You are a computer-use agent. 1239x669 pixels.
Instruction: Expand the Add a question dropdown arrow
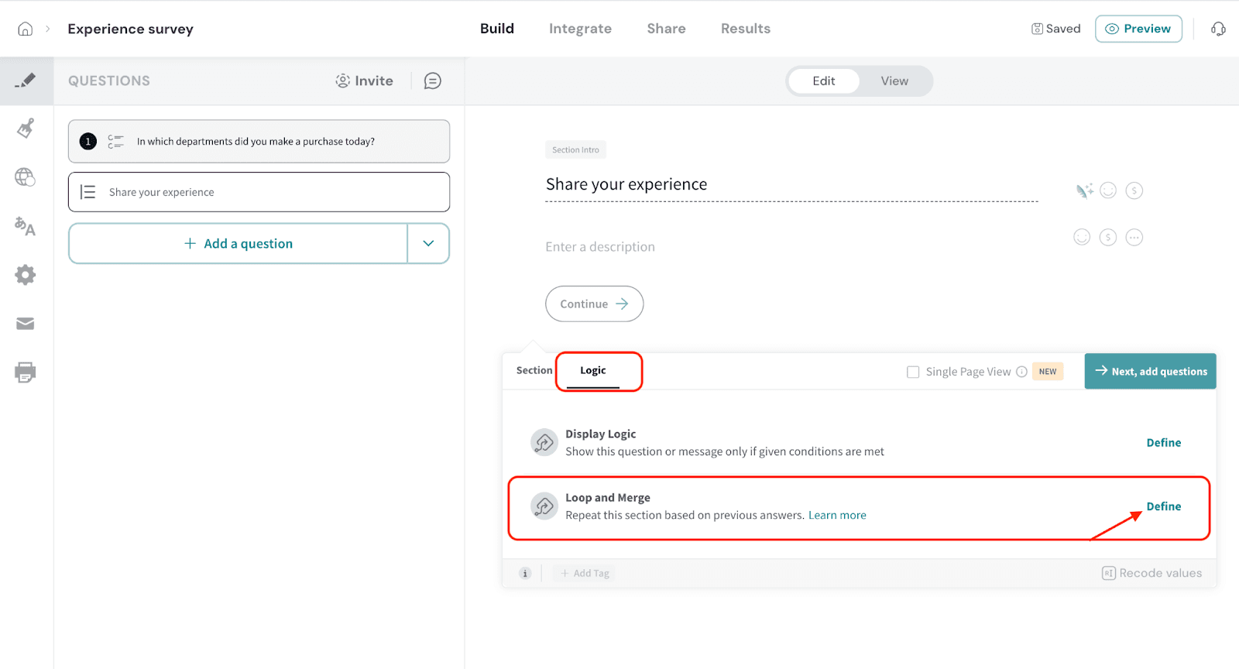click(x=428, y=243)
